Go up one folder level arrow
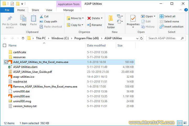Screen dimensions: 189x126 tap(23, 38)
